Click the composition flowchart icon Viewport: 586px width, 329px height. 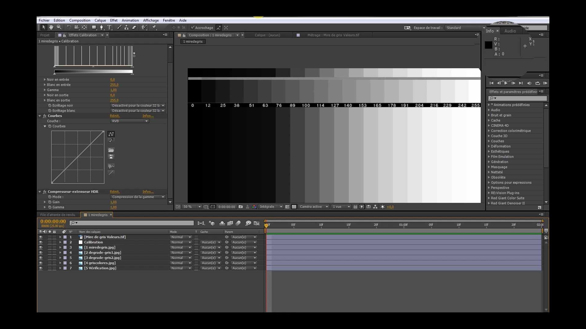(x=375, y=207)
